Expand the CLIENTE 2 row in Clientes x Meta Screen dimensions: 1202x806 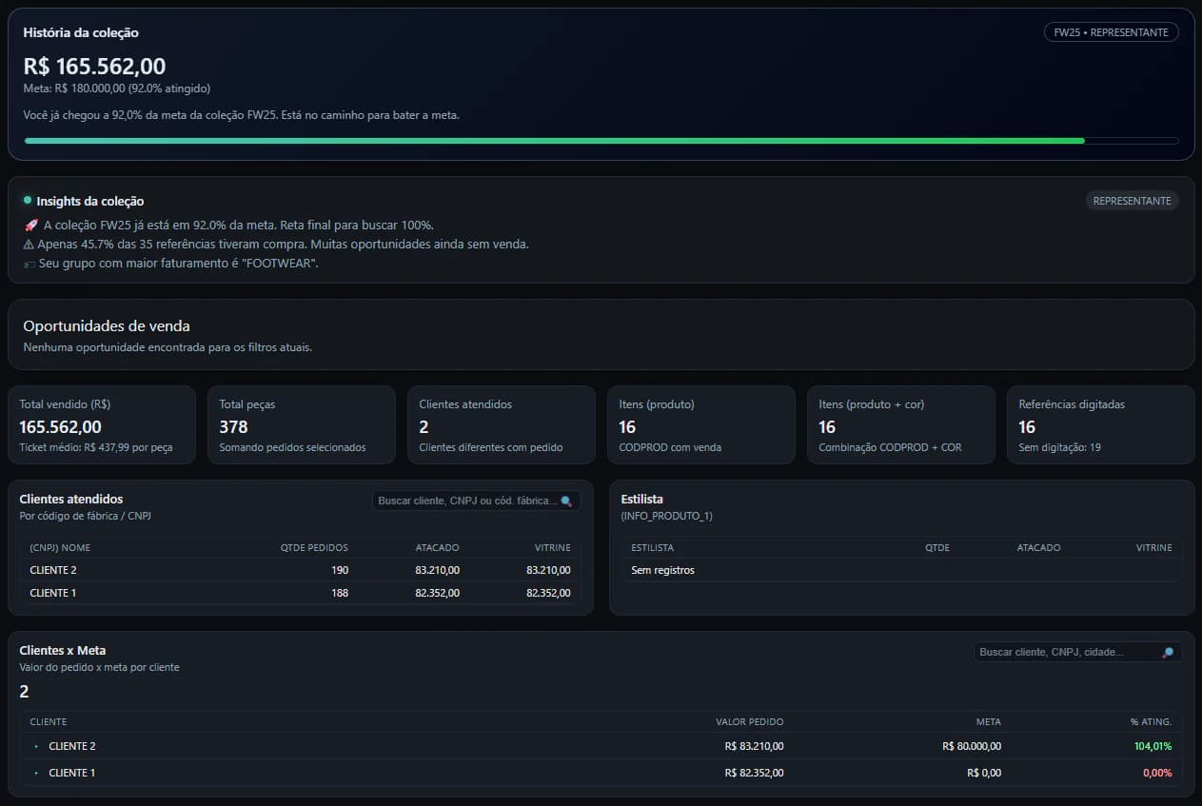click(x=36, y=746)
